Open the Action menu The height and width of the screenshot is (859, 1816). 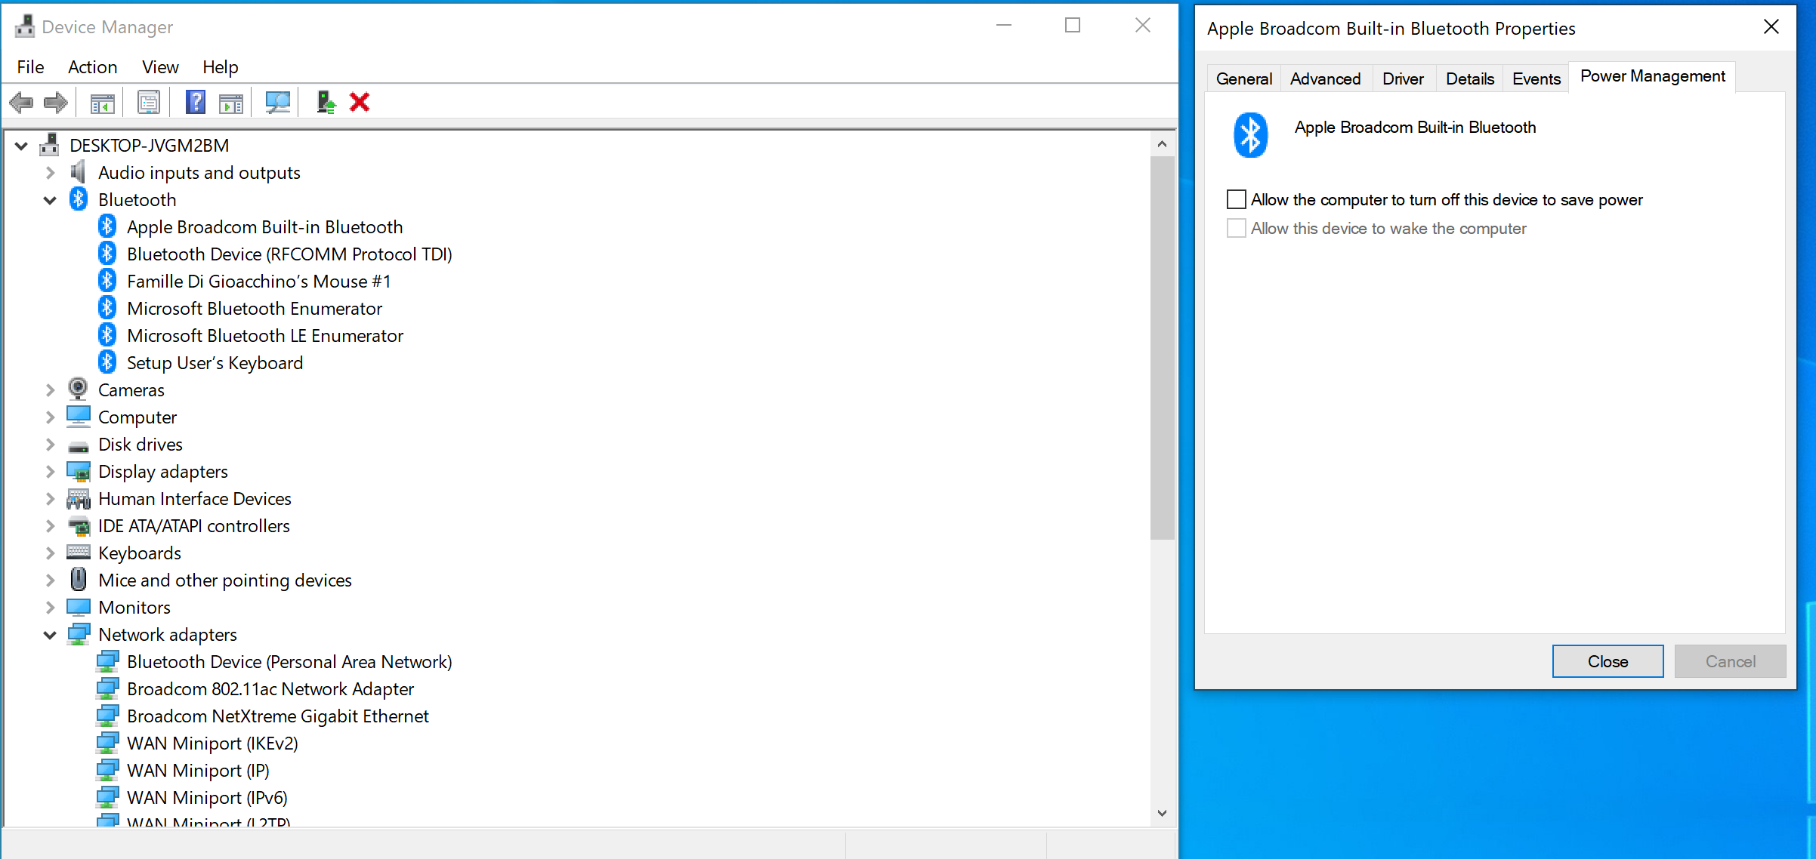92,67
